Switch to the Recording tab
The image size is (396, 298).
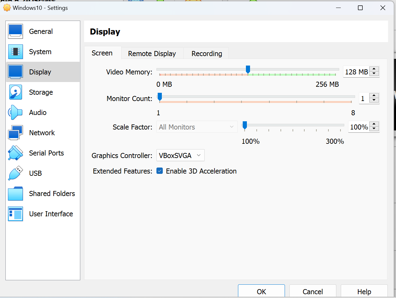[x=207, y=54]
